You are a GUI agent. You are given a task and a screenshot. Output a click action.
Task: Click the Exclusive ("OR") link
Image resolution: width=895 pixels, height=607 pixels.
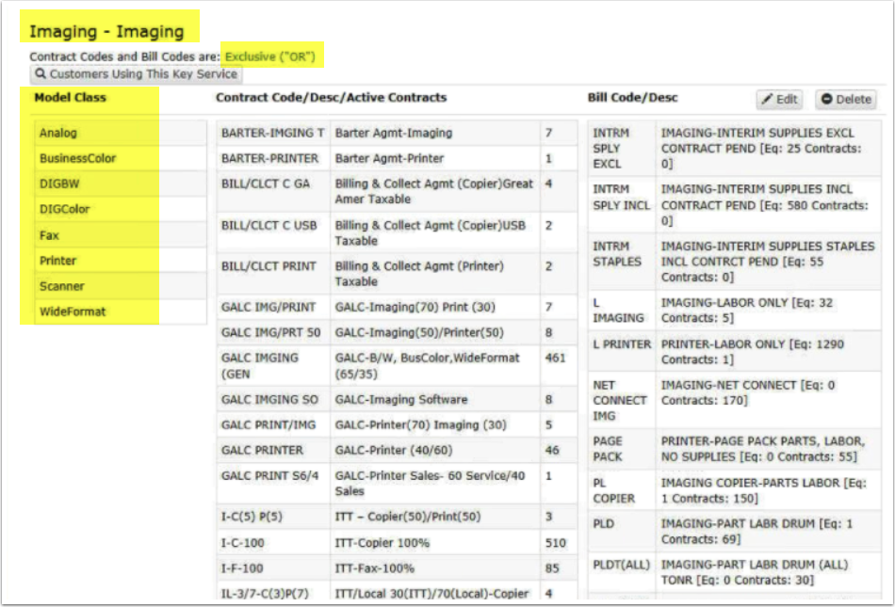(270, 56)
